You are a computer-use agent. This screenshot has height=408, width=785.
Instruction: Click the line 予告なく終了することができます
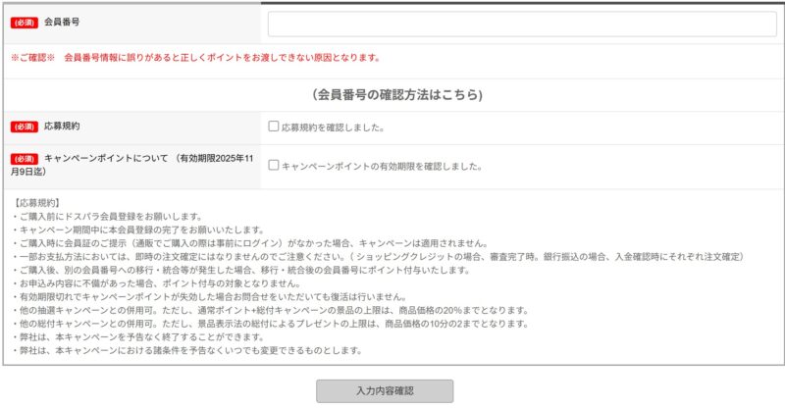138,337
